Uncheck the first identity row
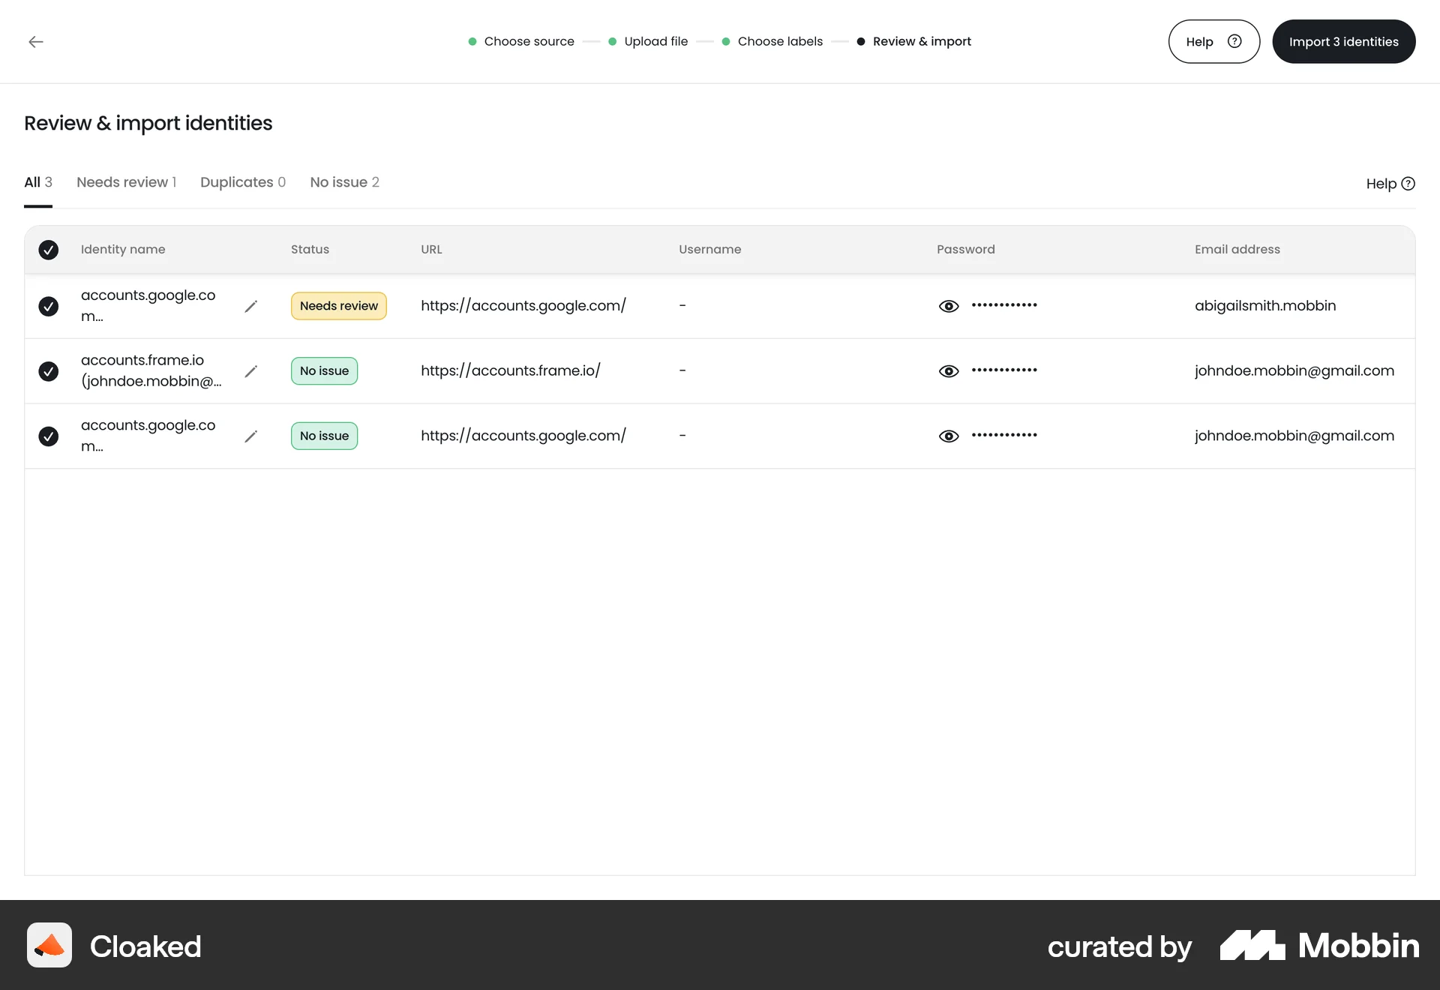The height and width of the screenshot is (990, 1440). click(x=49, y=306)
